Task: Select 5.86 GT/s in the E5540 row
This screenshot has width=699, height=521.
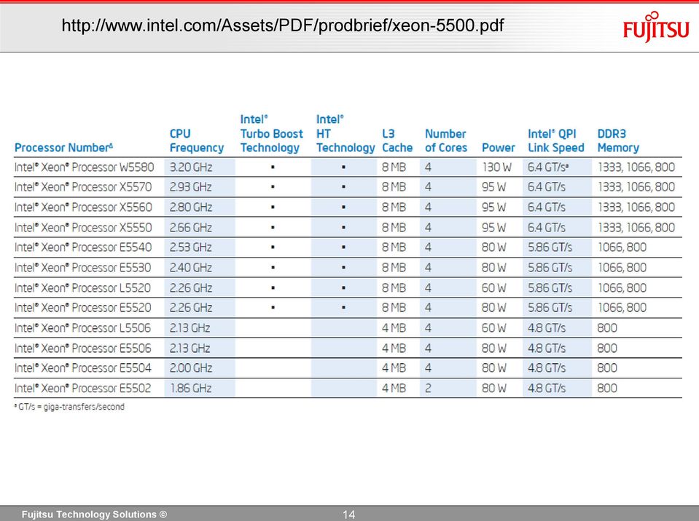Action: coord(550,247)
